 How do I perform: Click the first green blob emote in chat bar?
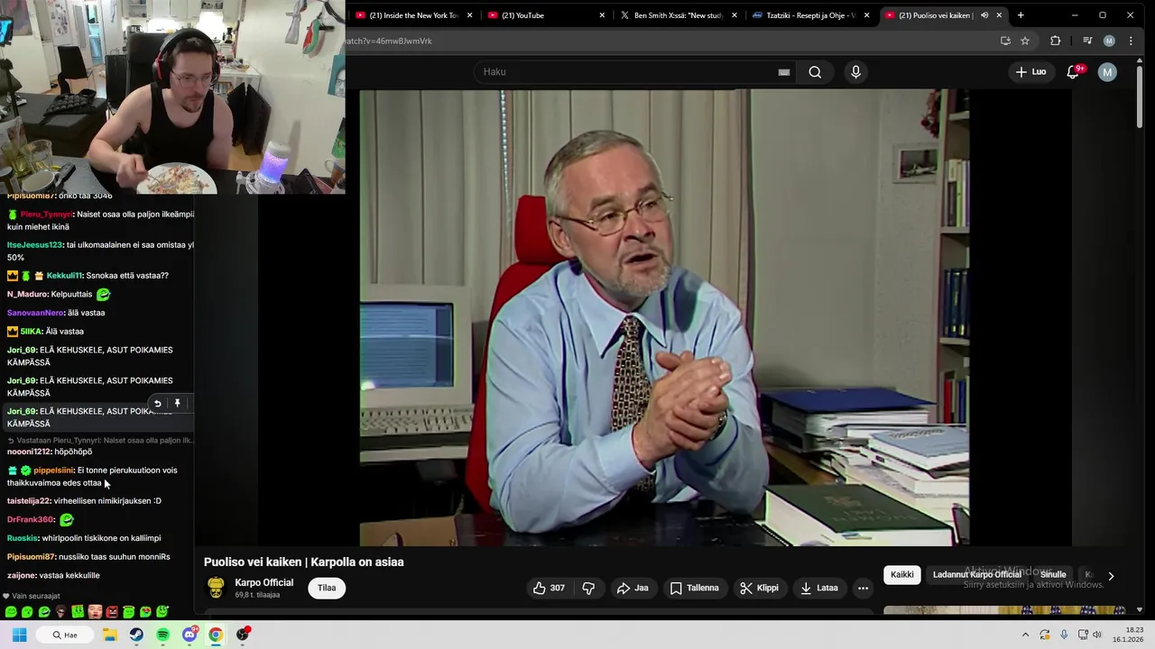(11, 612)
